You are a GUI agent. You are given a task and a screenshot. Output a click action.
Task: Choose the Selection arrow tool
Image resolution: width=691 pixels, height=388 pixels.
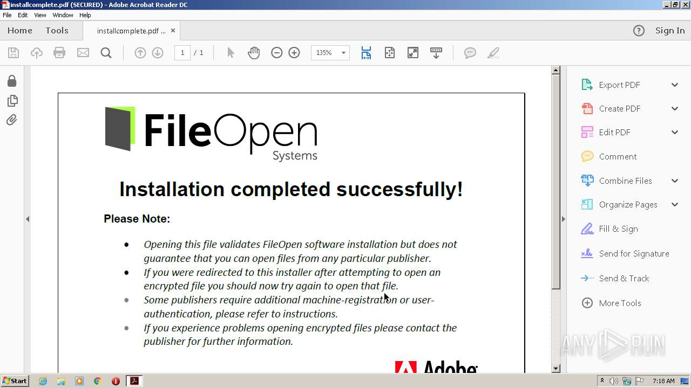tap(231, 53)
